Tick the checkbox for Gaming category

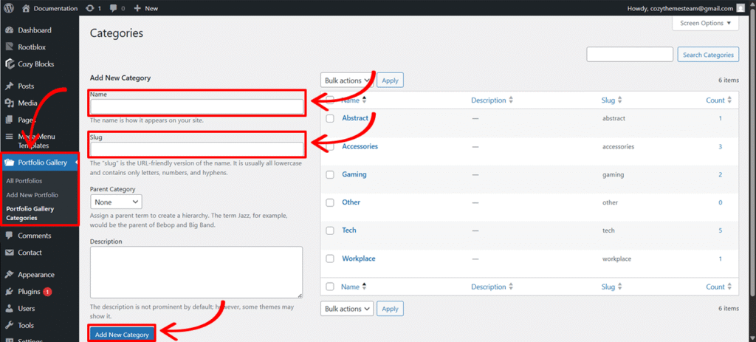pos(330,175)
